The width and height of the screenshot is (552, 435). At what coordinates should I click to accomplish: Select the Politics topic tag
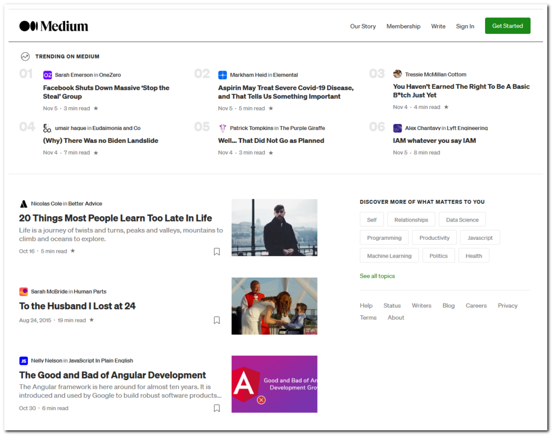click(x=439, y=256)
